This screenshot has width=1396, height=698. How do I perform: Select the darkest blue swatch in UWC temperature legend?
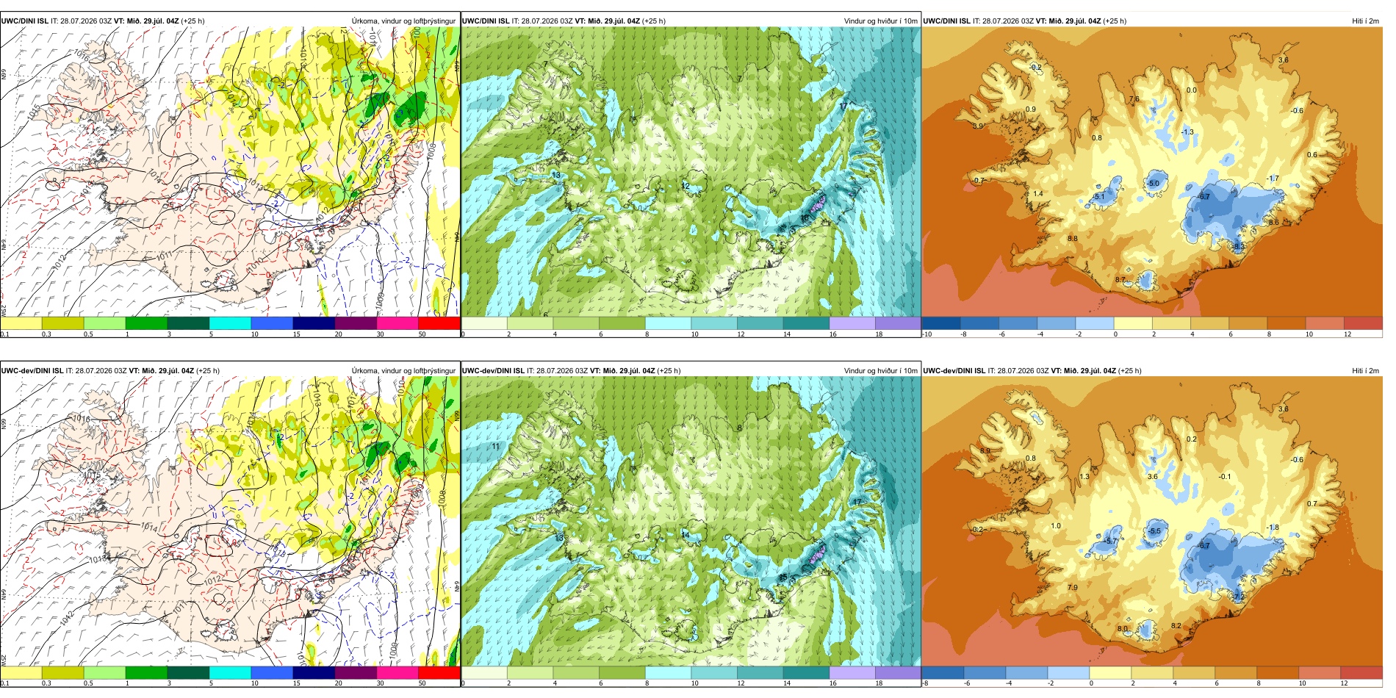(941, 323)
